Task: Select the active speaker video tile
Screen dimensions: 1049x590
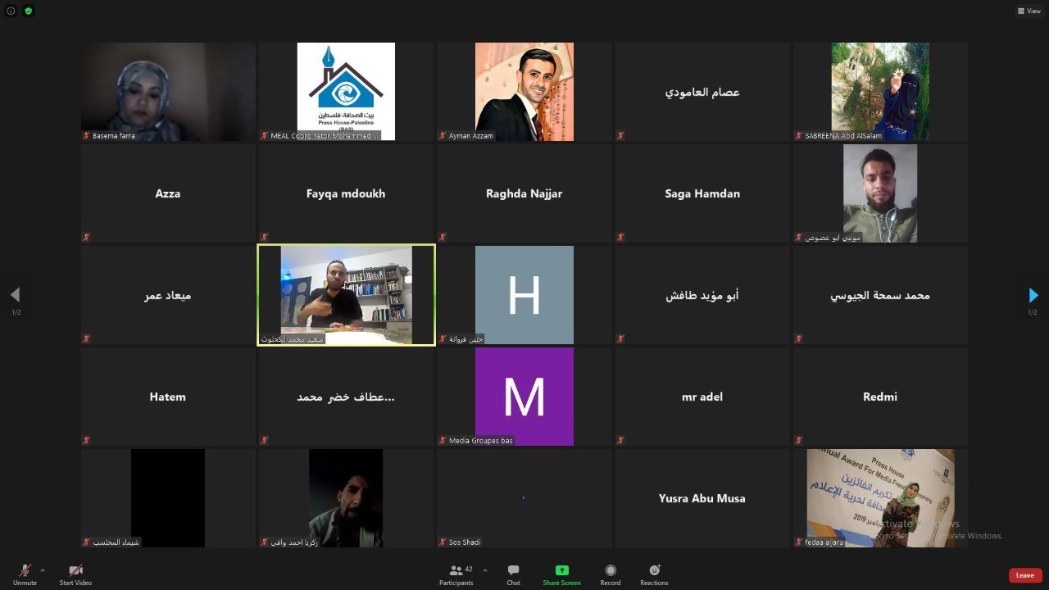Action: [346, 295]
